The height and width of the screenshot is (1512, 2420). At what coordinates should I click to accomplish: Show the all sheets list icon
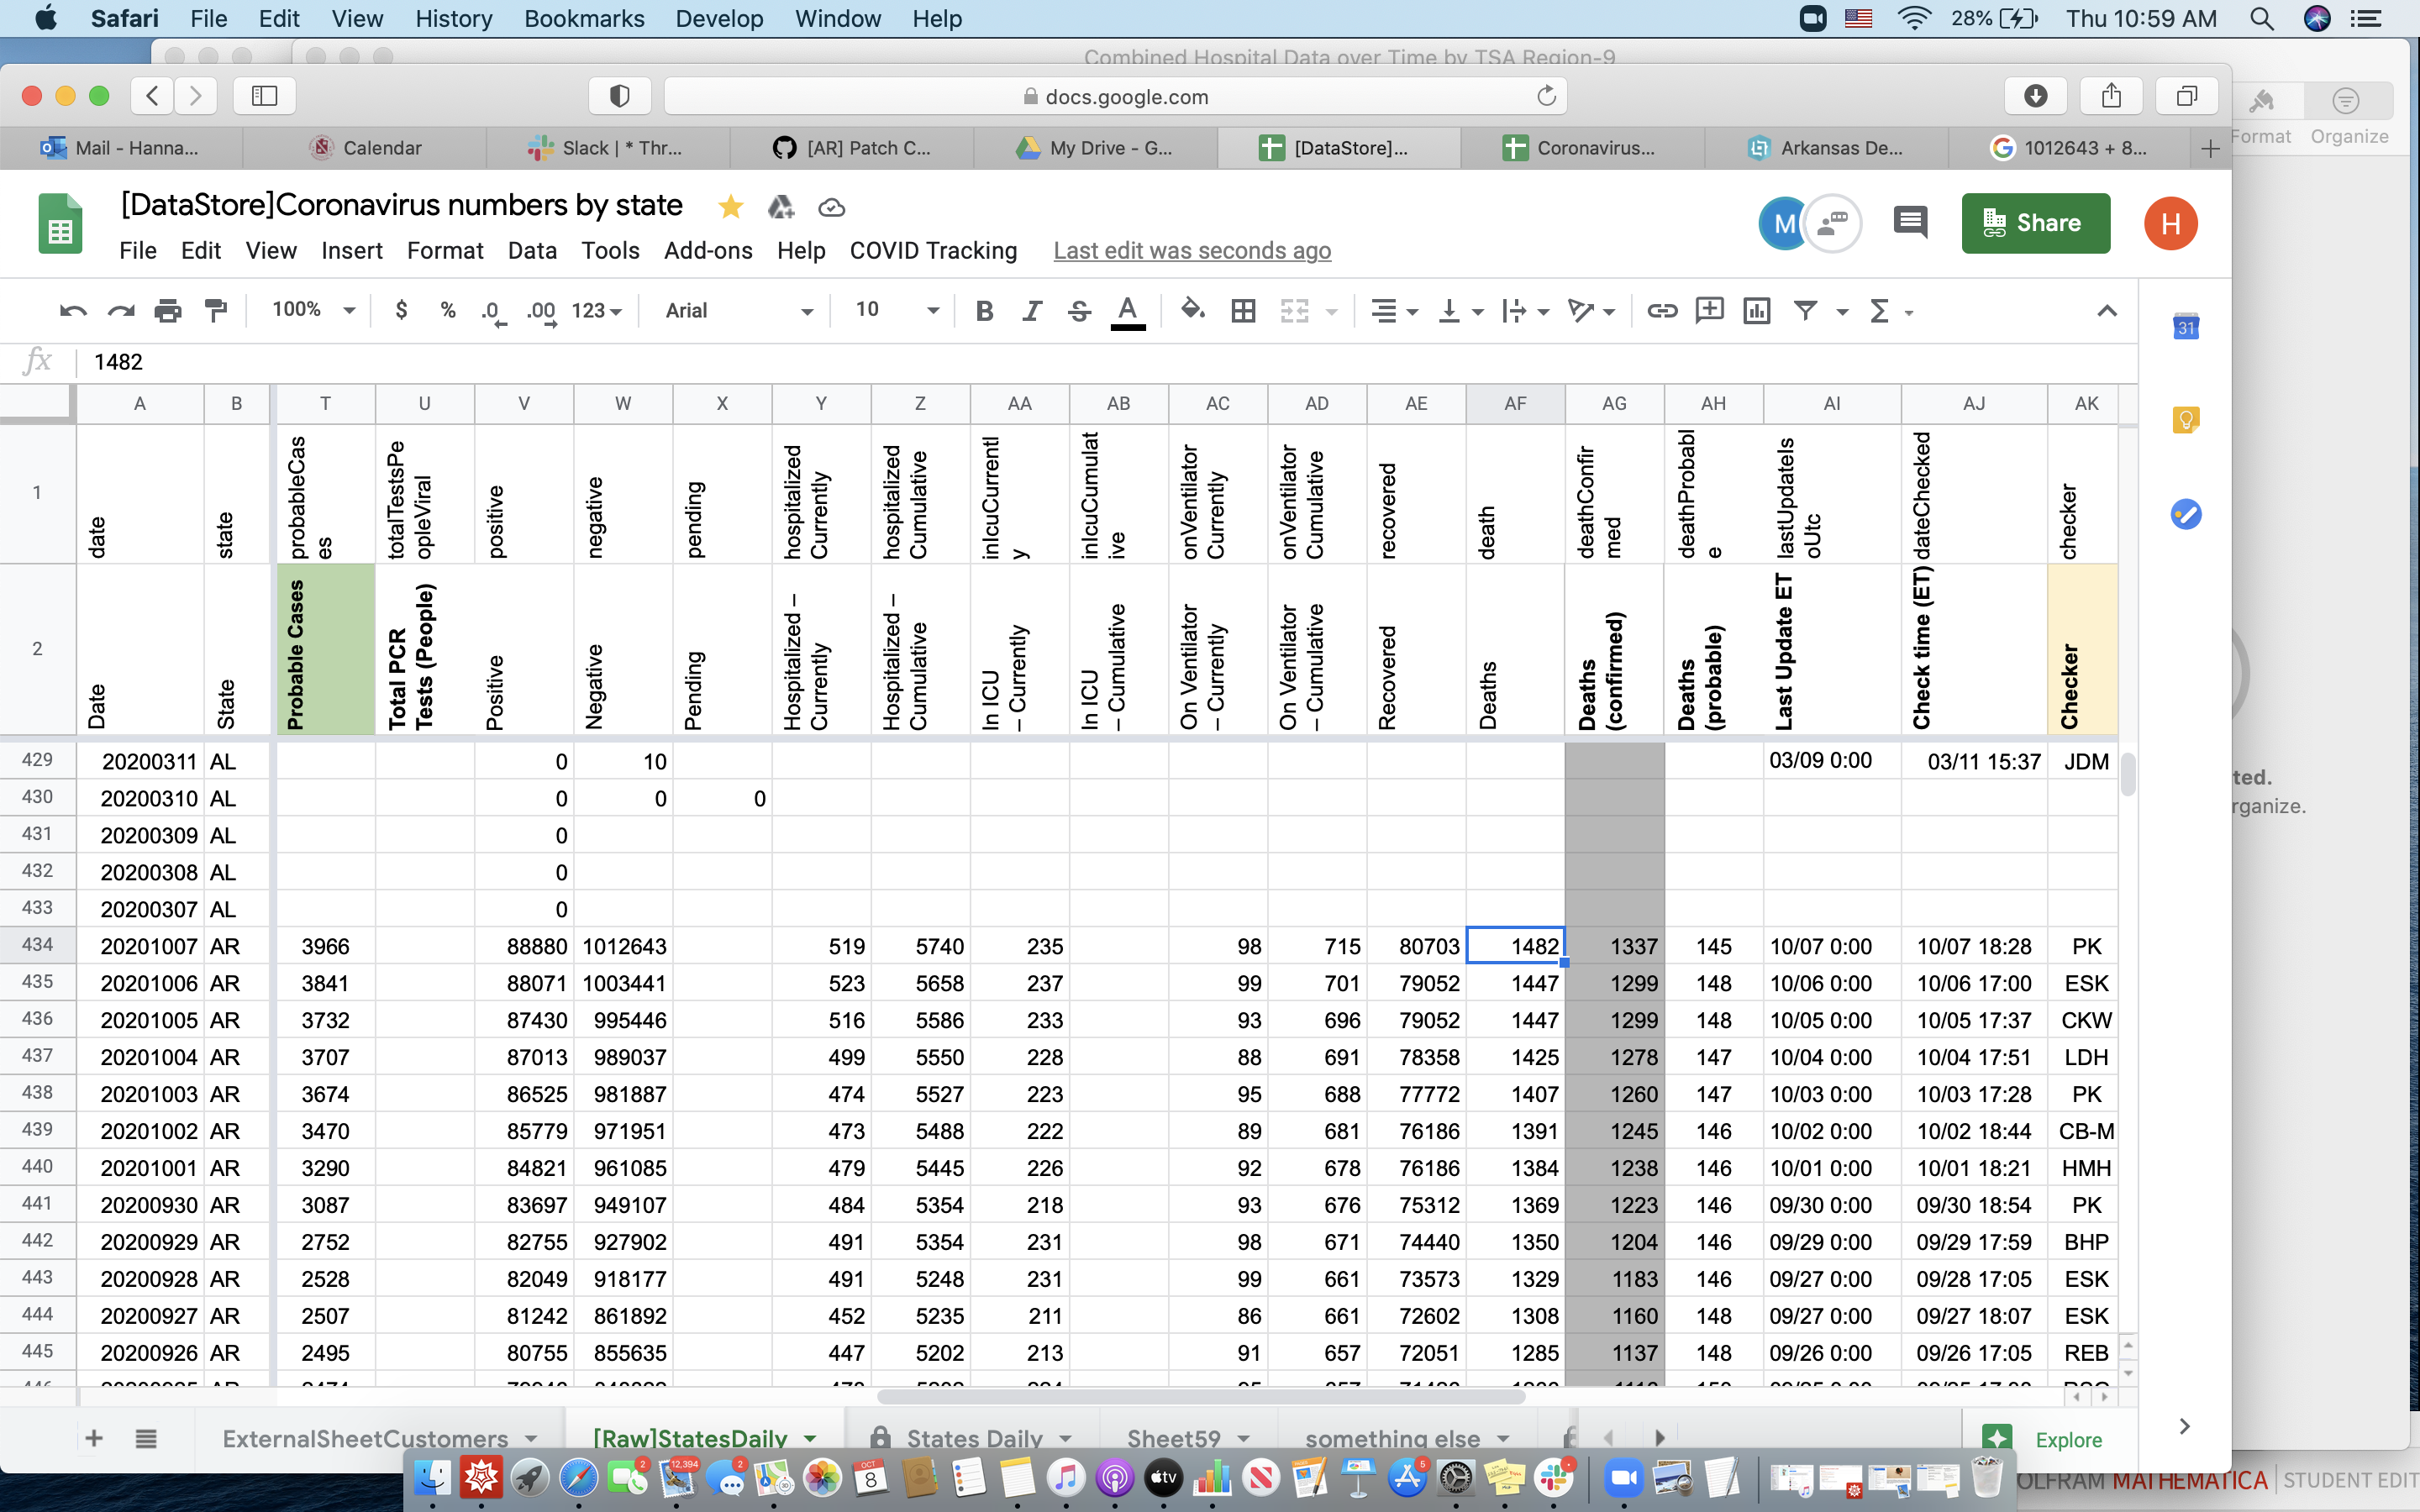tap(146, 1438)
